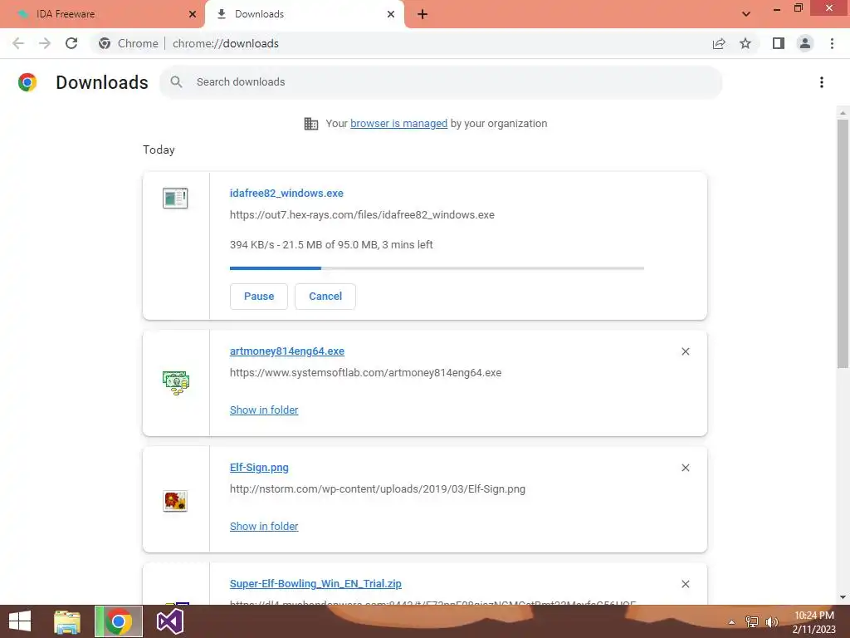
Task: Close the Downloads tab
Action: pyautogui.click(x=391, y=14)
